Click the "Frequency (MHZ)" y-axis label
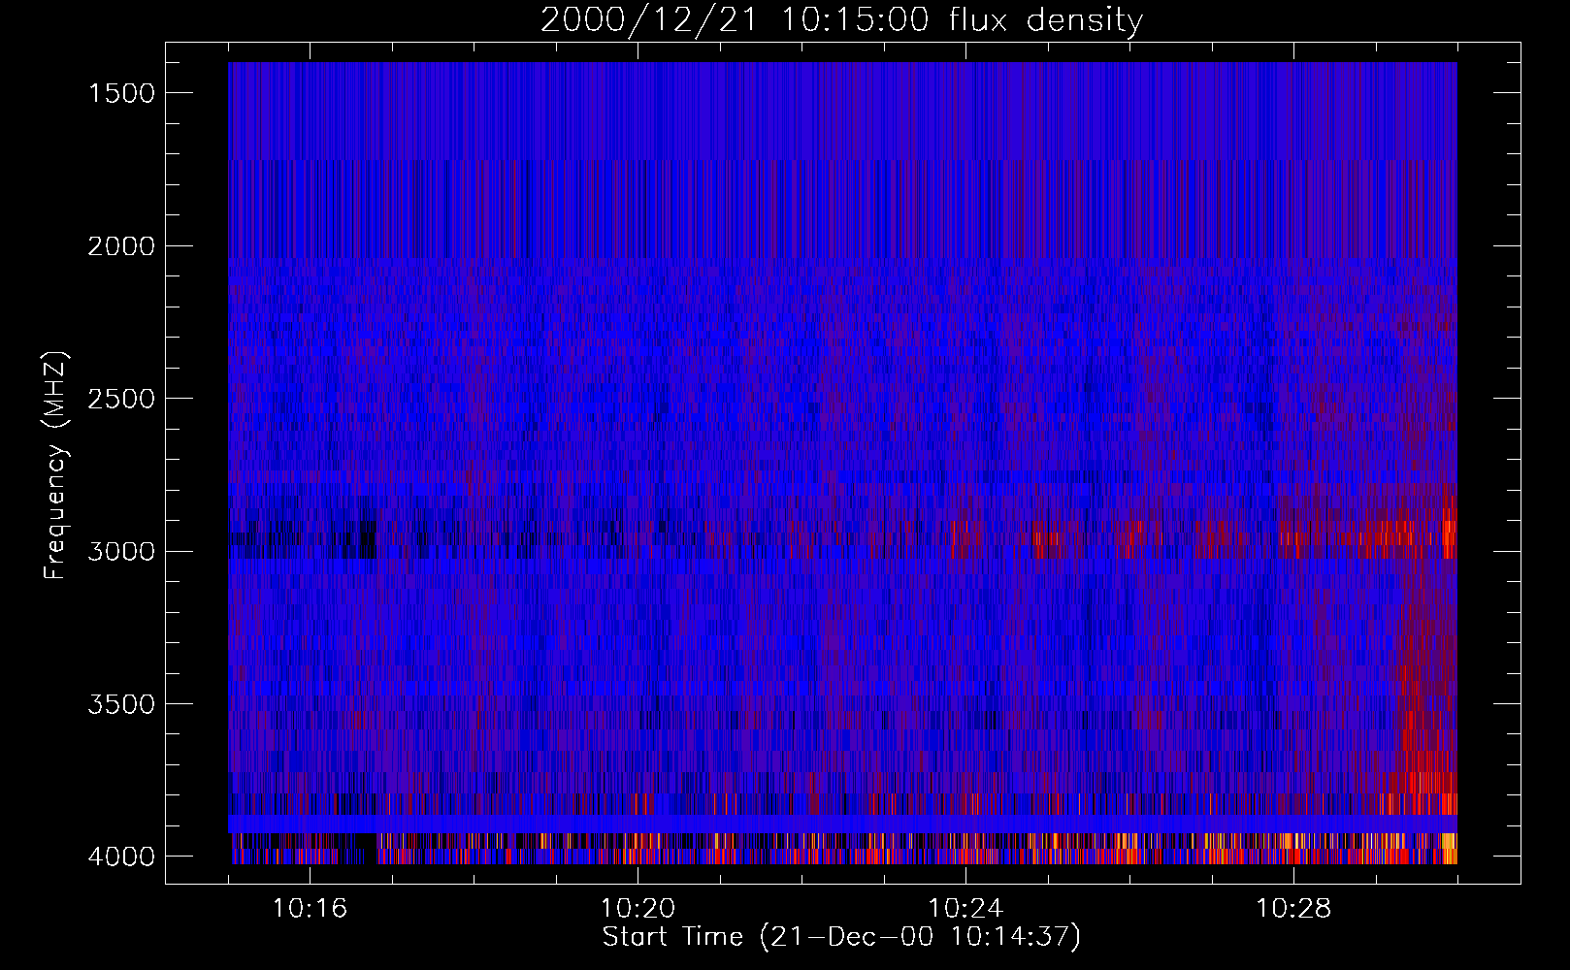 click(55, 466)
